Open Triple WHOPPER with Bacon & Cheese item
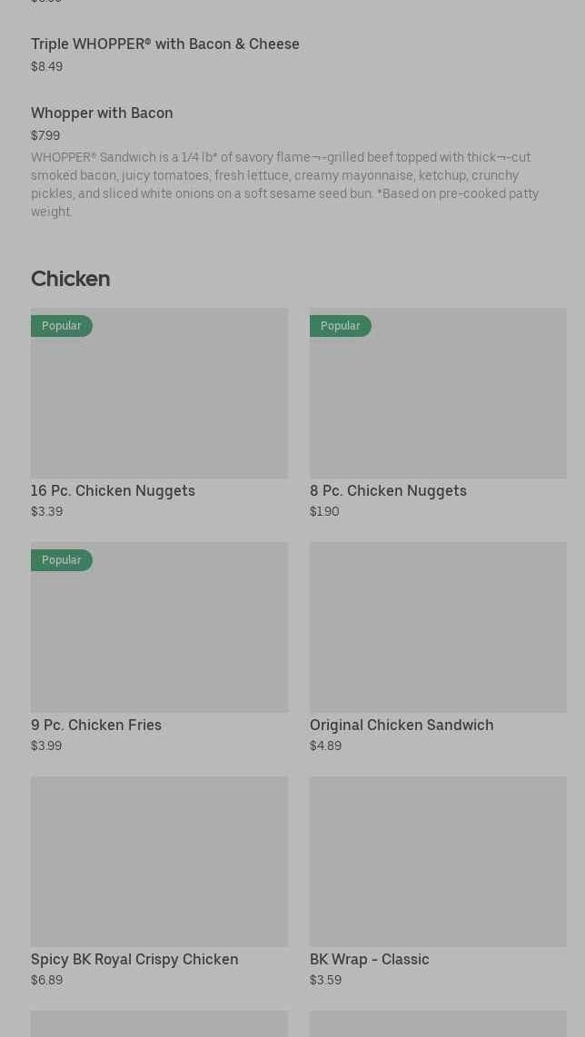The width and height of the screenshot is (585, 1037). click(165, 44)
